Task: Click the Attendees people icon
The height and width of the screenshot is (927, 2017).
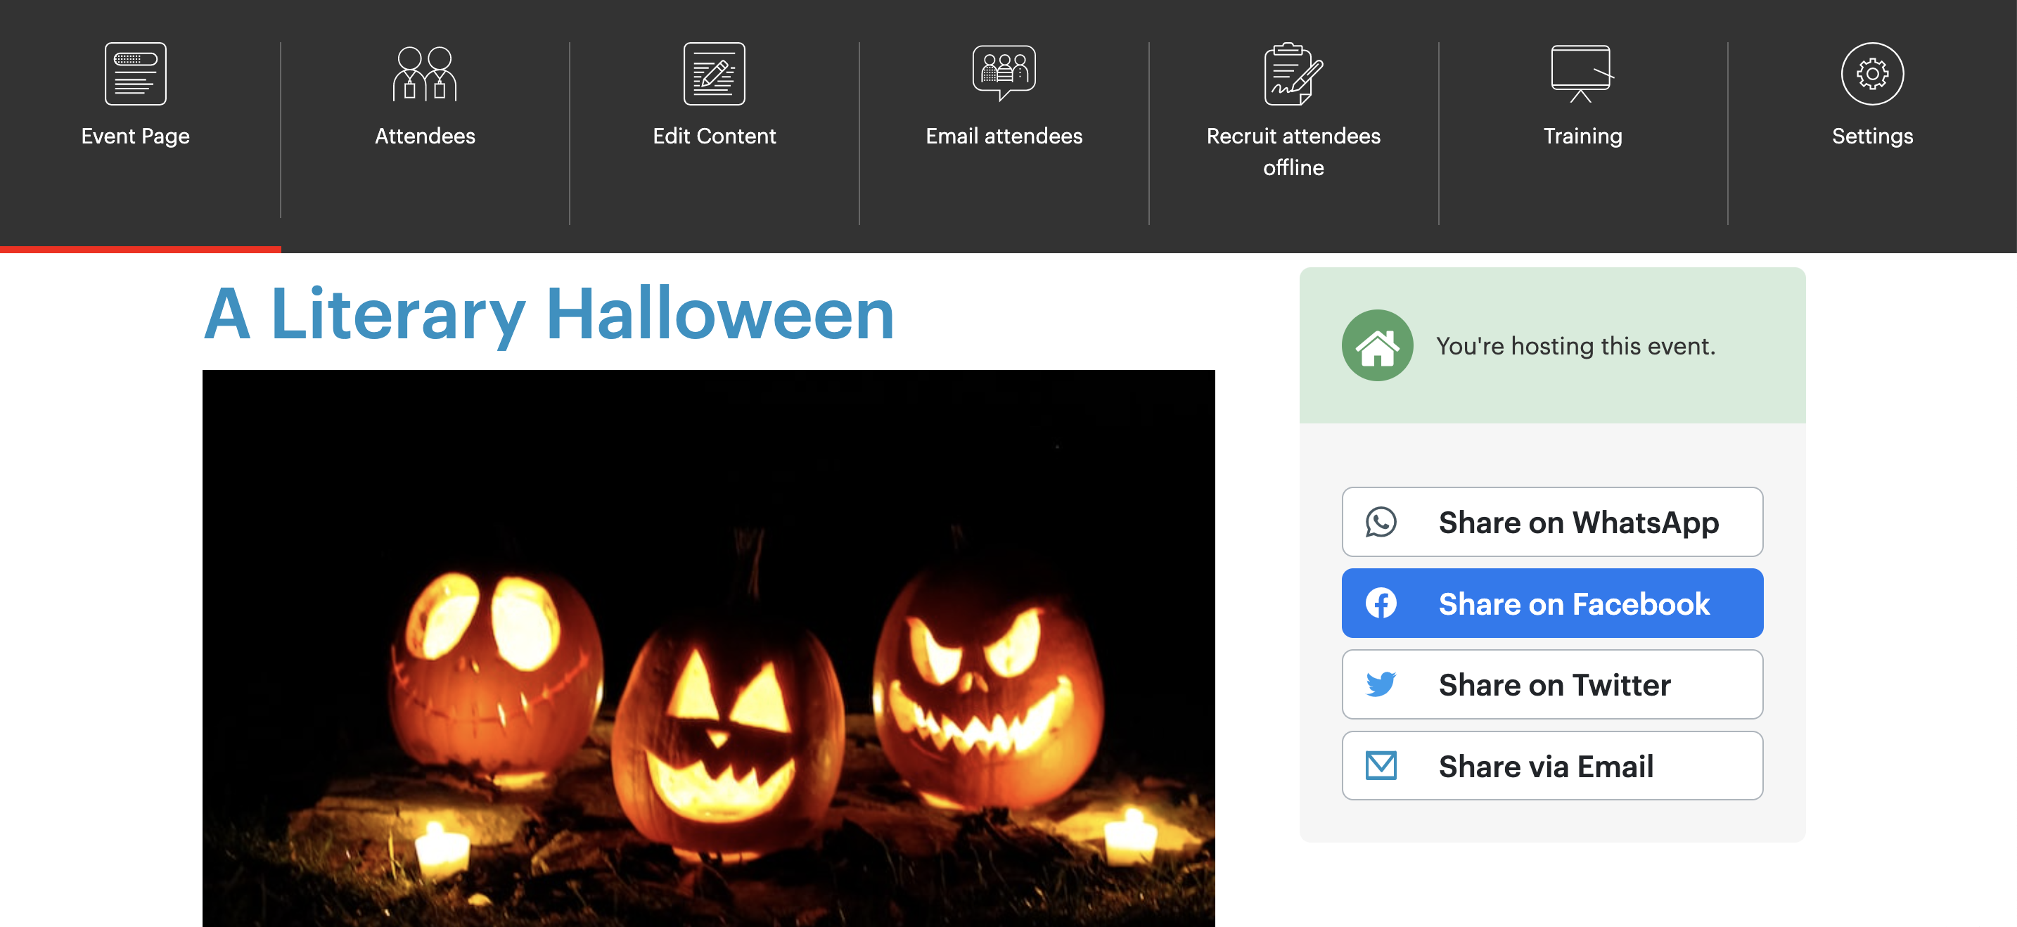Action: point(424,74)
